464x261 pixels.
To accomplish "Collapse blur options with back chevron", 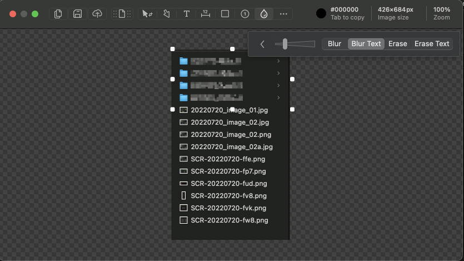I will click(x=262, y=44).
